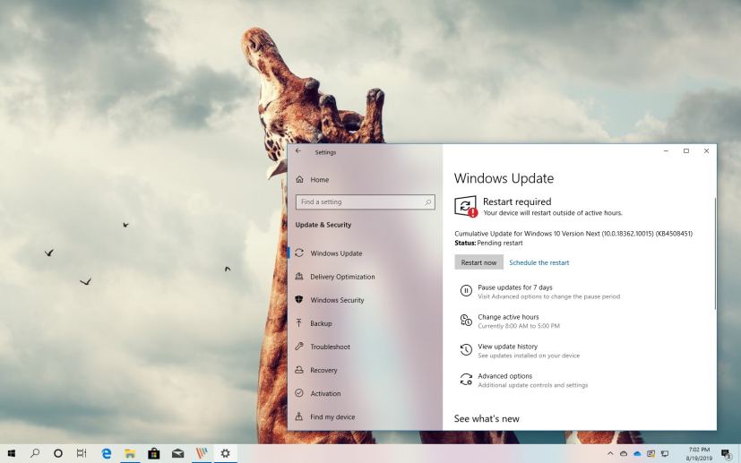Click the Update & Security heading

tap(323, 225)
